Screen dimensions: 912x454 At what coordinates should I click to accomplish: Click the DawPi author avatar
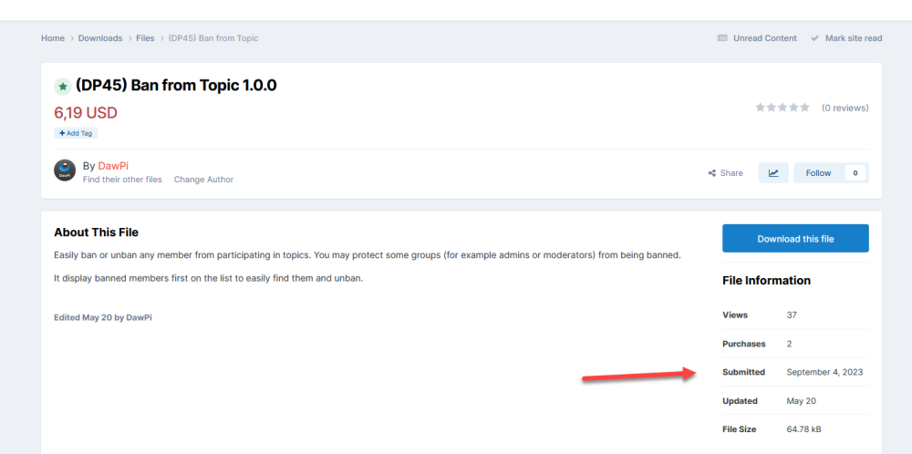click(65, 170)
